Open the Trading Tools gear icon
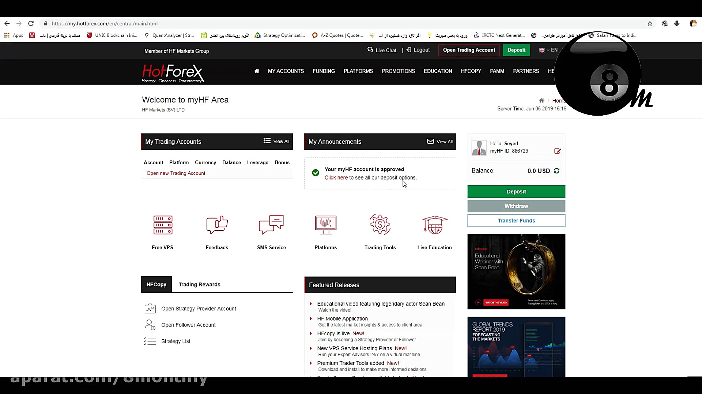702x394 pixels. pyautogui.click(x=380, y=225)
